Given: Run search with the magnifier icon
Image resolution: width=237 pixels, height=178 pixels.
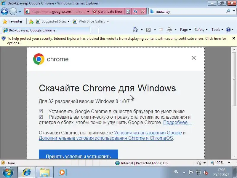Looking at the screenshot, I should pyautogui.click(x=228, y=11).
